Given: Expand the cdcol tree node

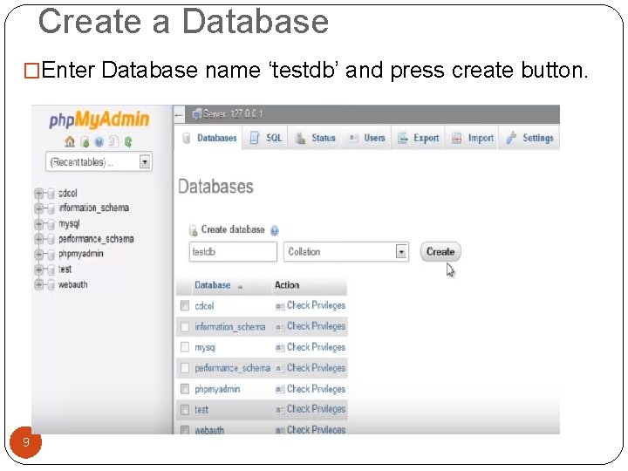Looking at the screenshot, I should tap(39, 194).
